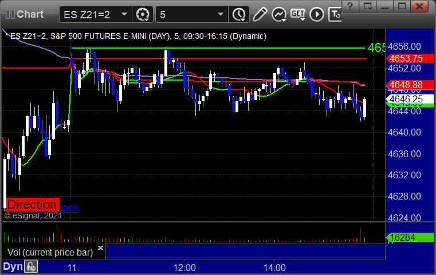This screenshot has height=275, width=436.
Task: Minimize the chart window
Action: click(x=385, y=6)
